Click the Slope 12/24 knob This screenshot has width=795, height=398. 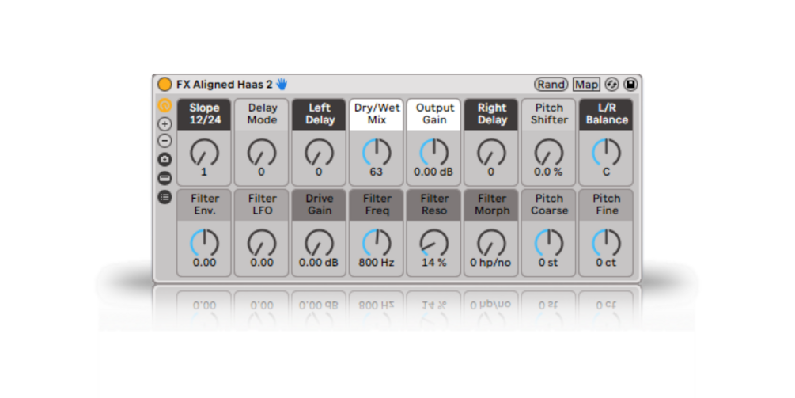[x=204, y=152]
